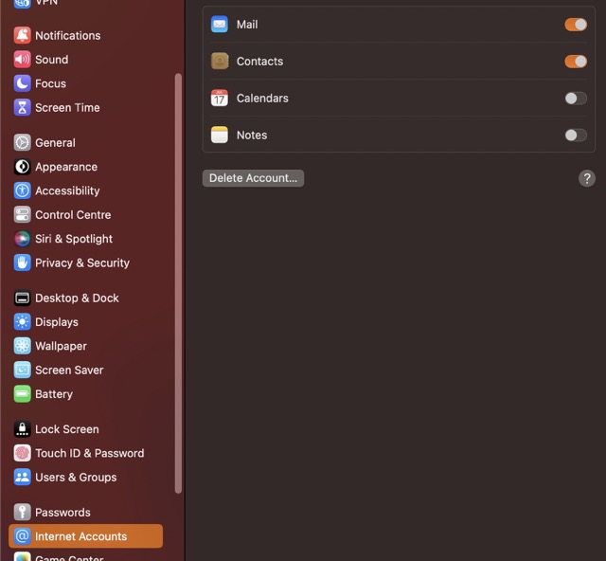
Task: Open Siri & Spotlight icon
Action: pos(22,239)
